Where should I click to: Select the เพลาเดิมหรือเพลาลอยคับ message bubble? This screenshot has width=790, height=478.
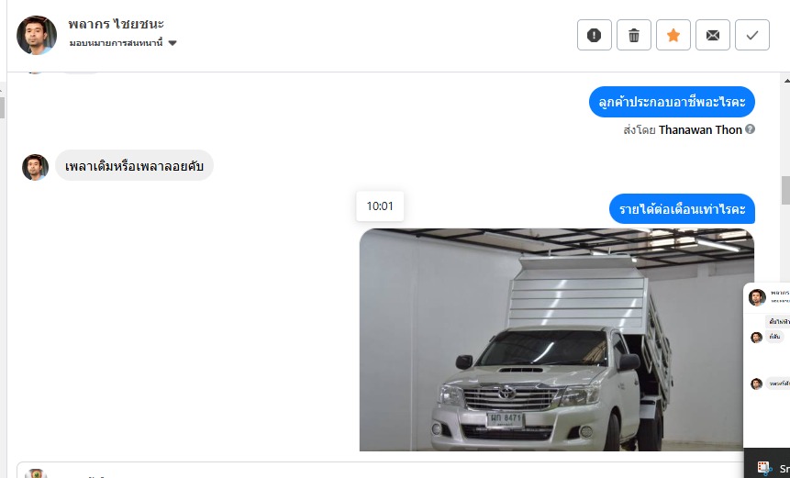[x=134, y=166]
